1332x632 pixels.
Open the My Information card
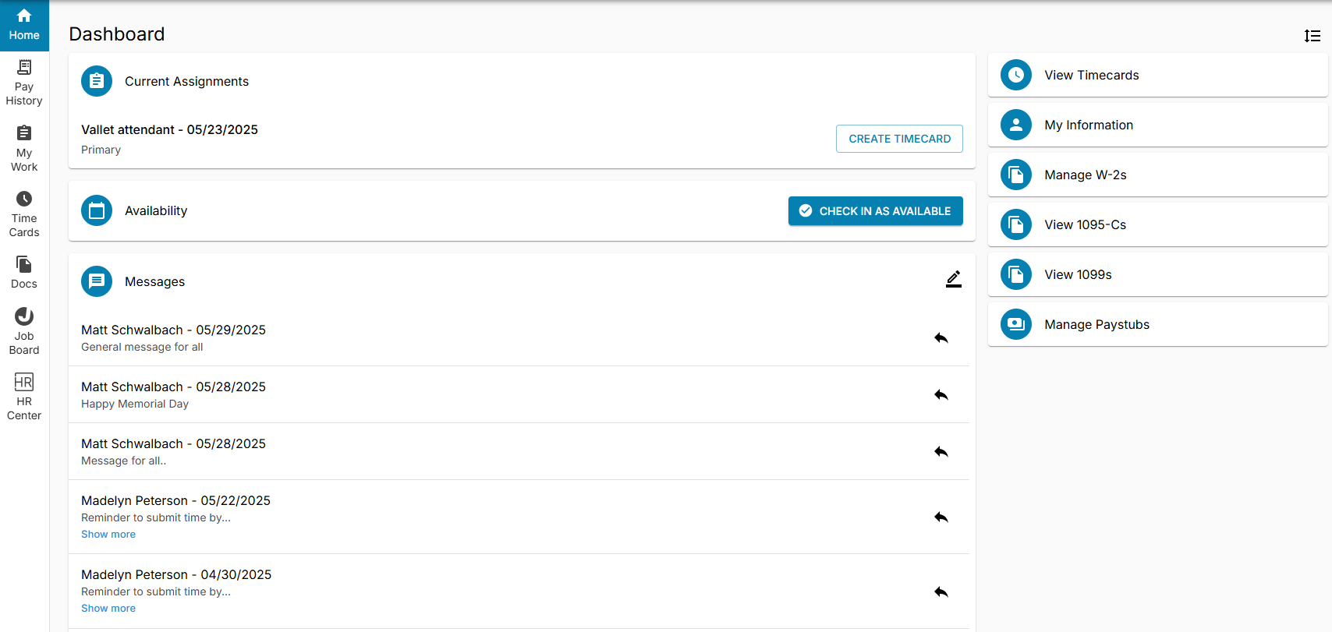[1157, 125]
